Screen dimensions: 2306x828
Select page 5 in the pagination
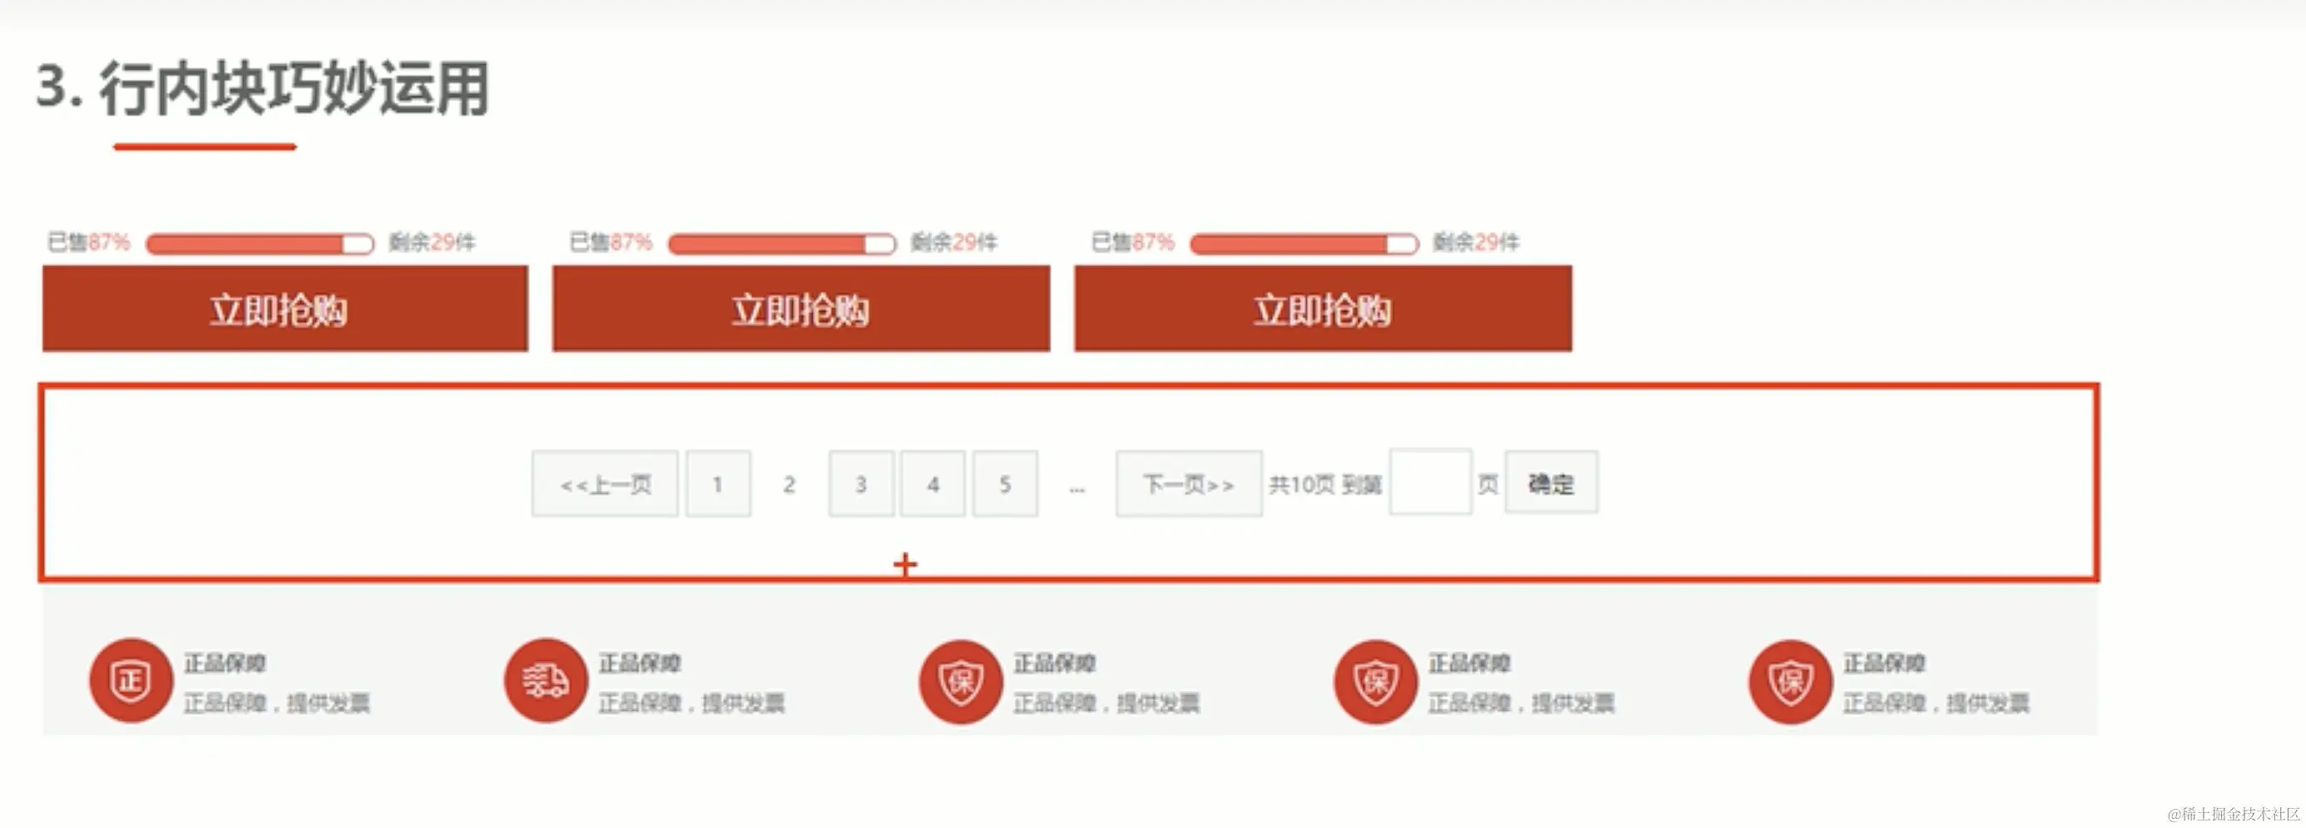[1005, 484]
